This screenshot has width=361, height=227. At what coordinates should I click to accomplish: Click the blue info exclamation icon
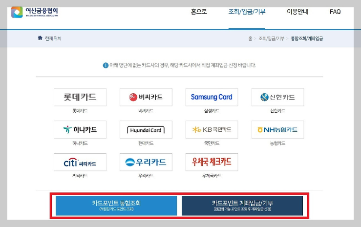(x=106, y=65)
